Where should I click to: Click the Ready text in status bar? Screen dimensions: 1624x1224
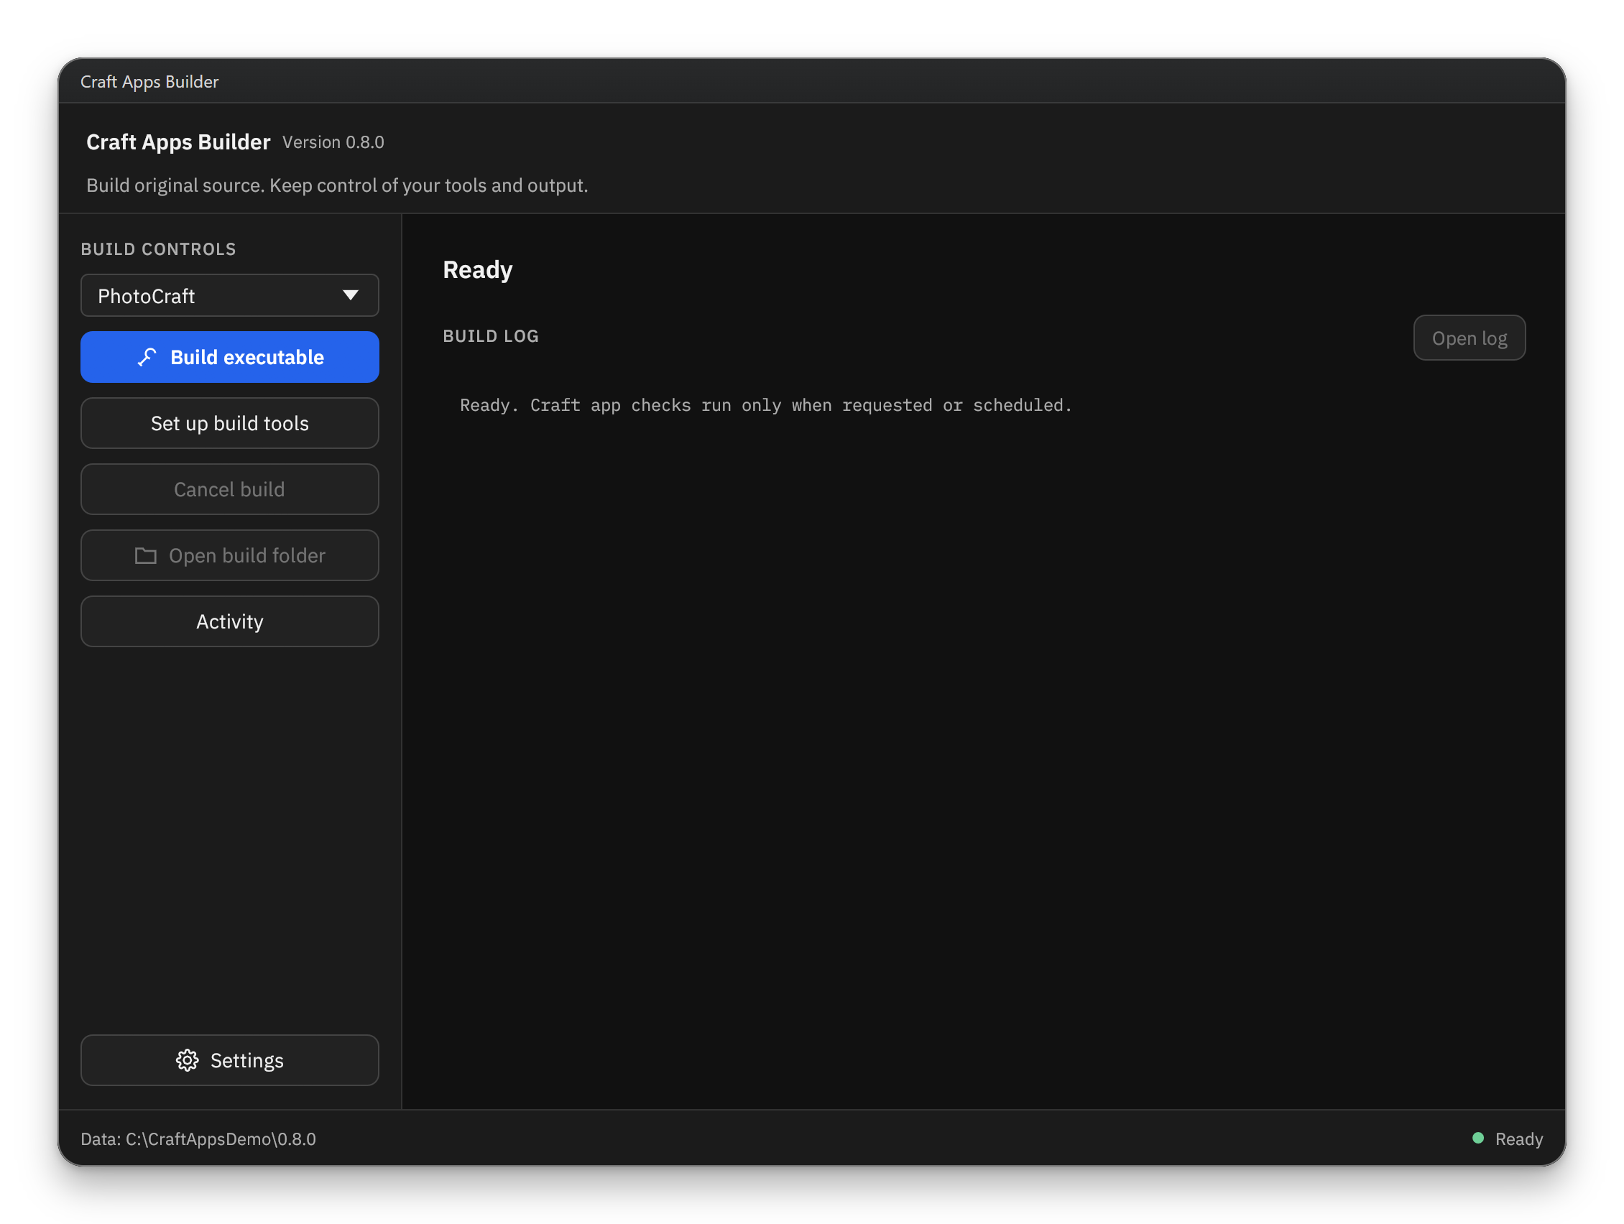(x=1519, y=1139)
